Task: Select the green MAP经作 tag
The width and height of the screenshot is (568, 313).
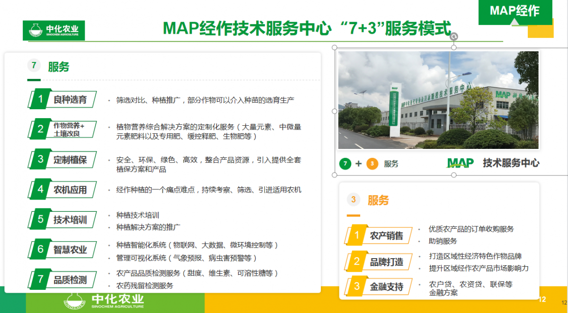Action: pyautogui.click(x=515, y=12)
